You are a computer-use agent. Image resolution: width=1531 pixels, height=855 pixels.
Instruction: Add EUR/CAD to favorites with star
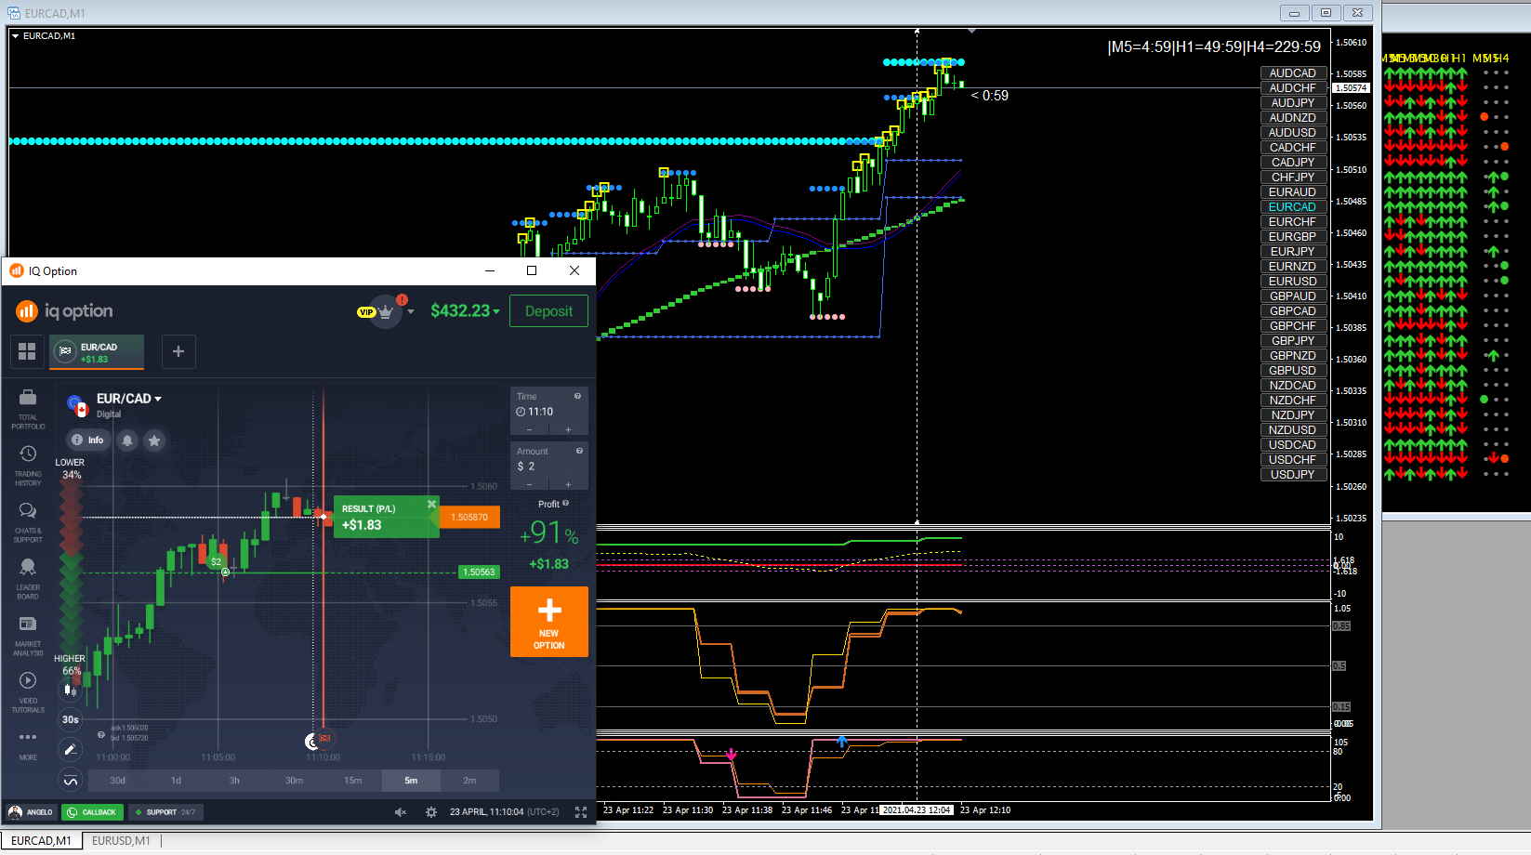[154, 440]
